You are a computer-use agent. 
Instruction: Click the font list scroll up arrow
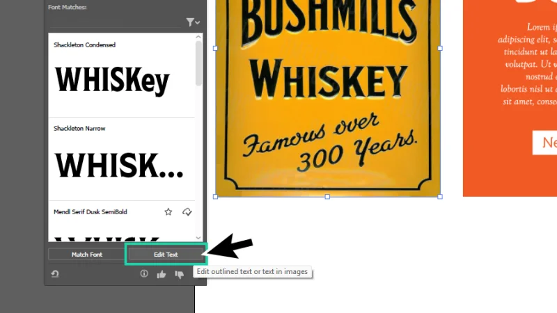(198, 37)
